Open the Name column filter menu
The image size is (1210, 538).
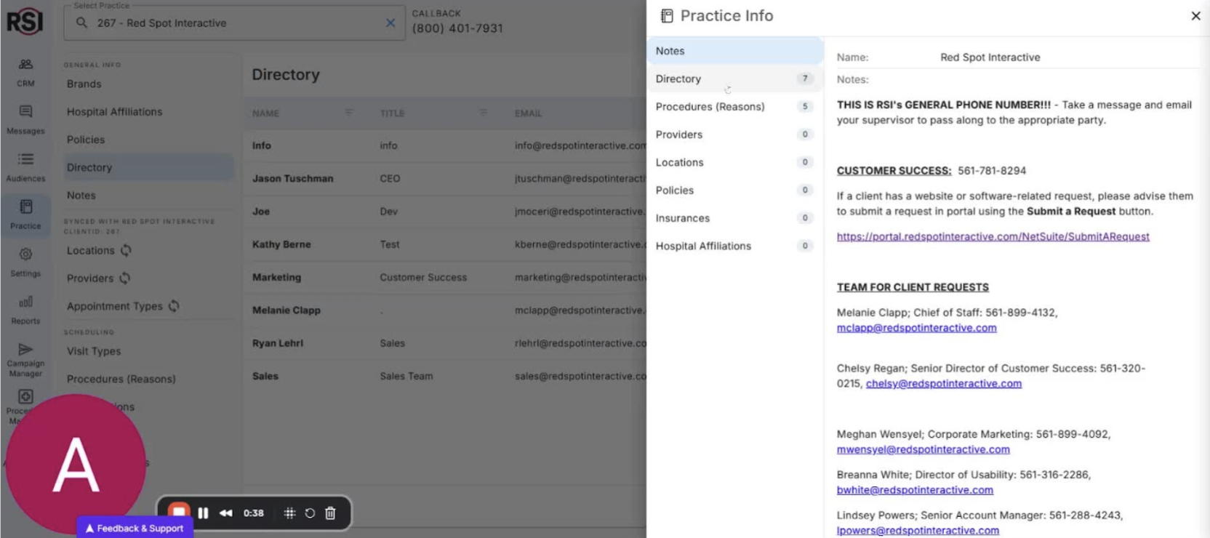349,113
